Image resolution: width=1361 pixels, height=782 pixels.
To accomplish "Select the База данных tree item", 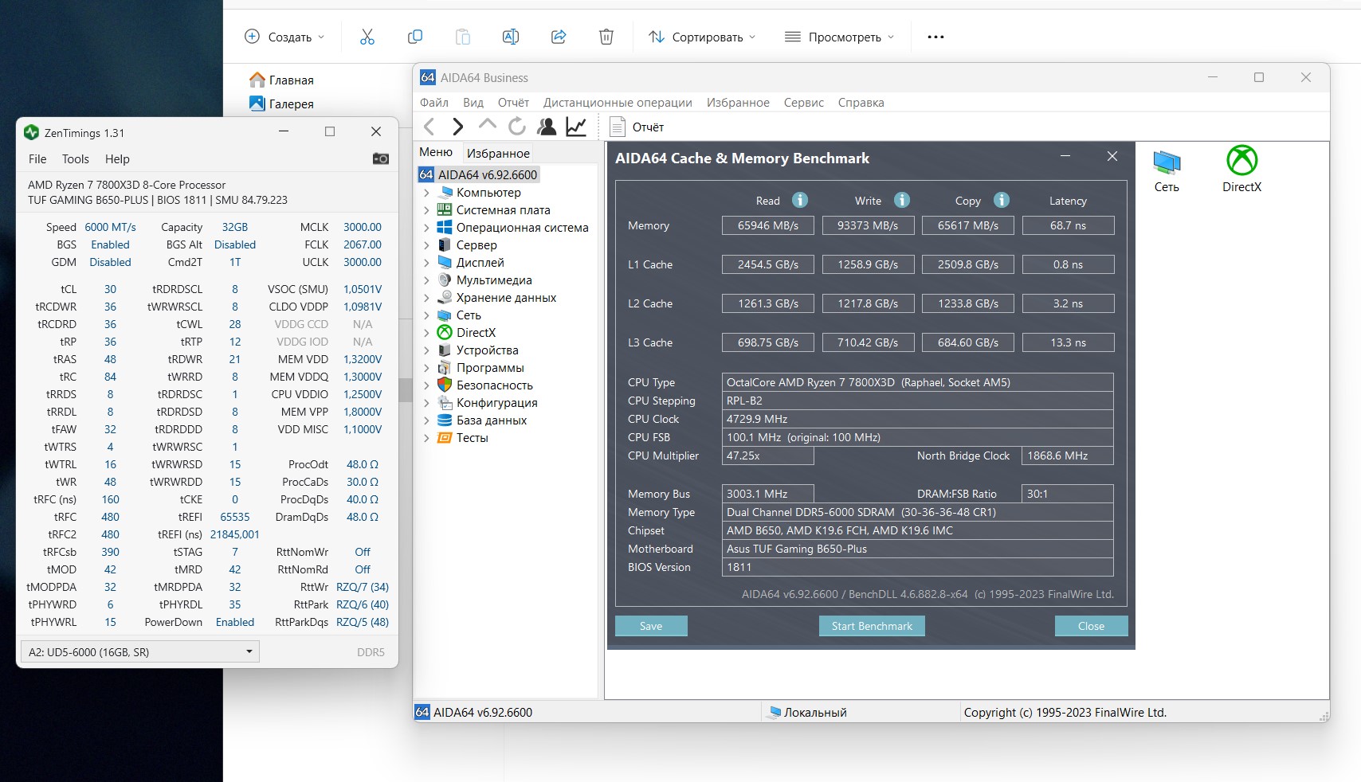I will 491,420.
